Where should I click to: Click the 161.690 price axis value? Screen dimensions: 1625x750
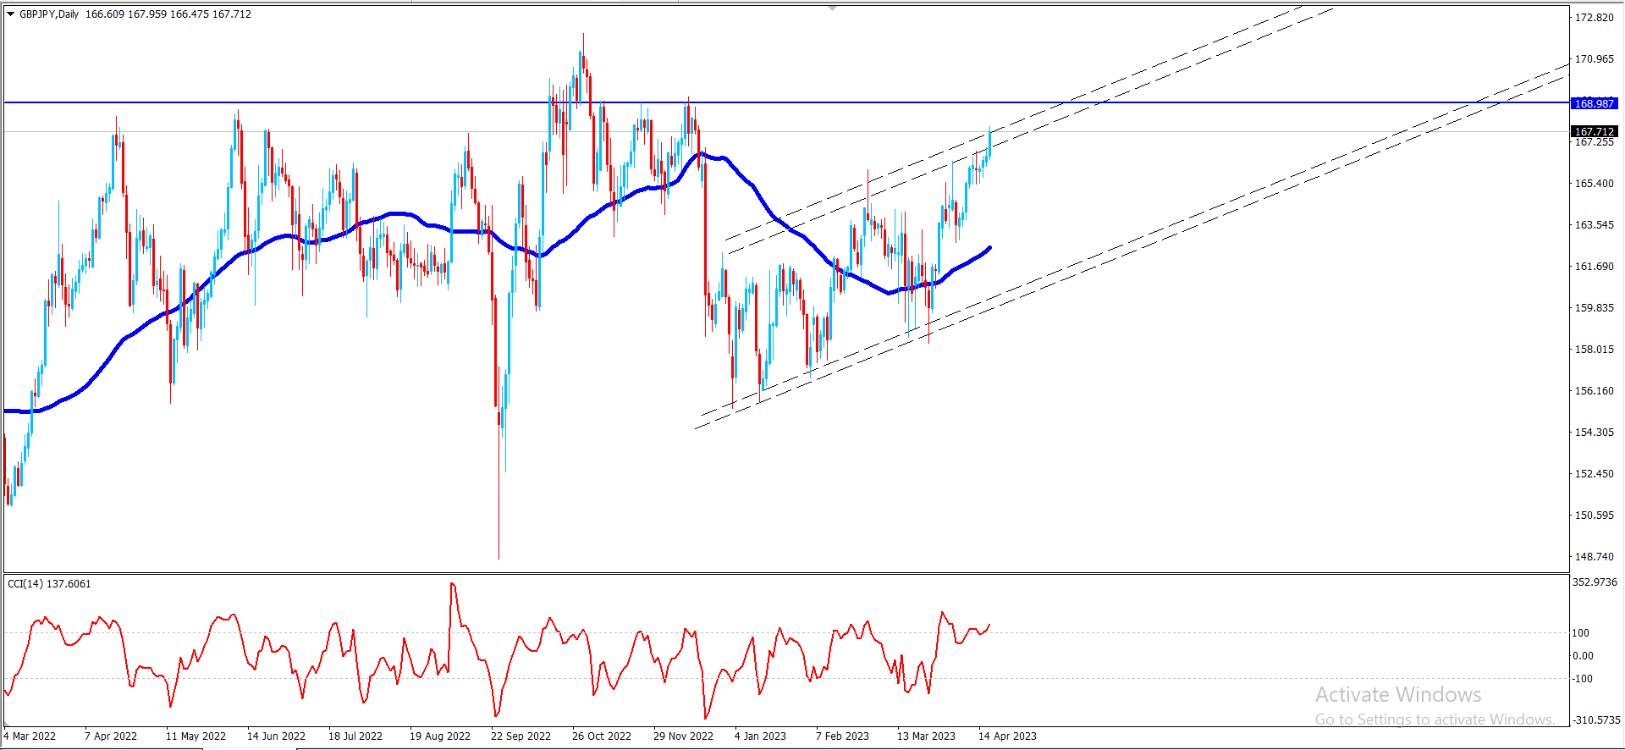tap(1594, 266)
